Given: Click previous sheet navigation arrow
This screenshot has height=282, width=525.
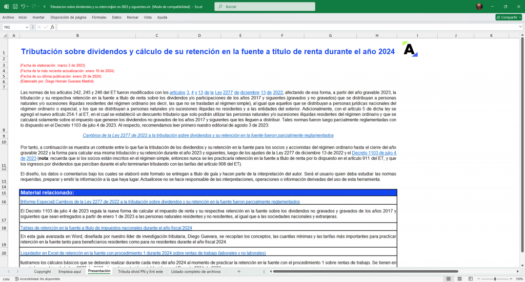Looking at the screenshot, I should coord(9,272).
